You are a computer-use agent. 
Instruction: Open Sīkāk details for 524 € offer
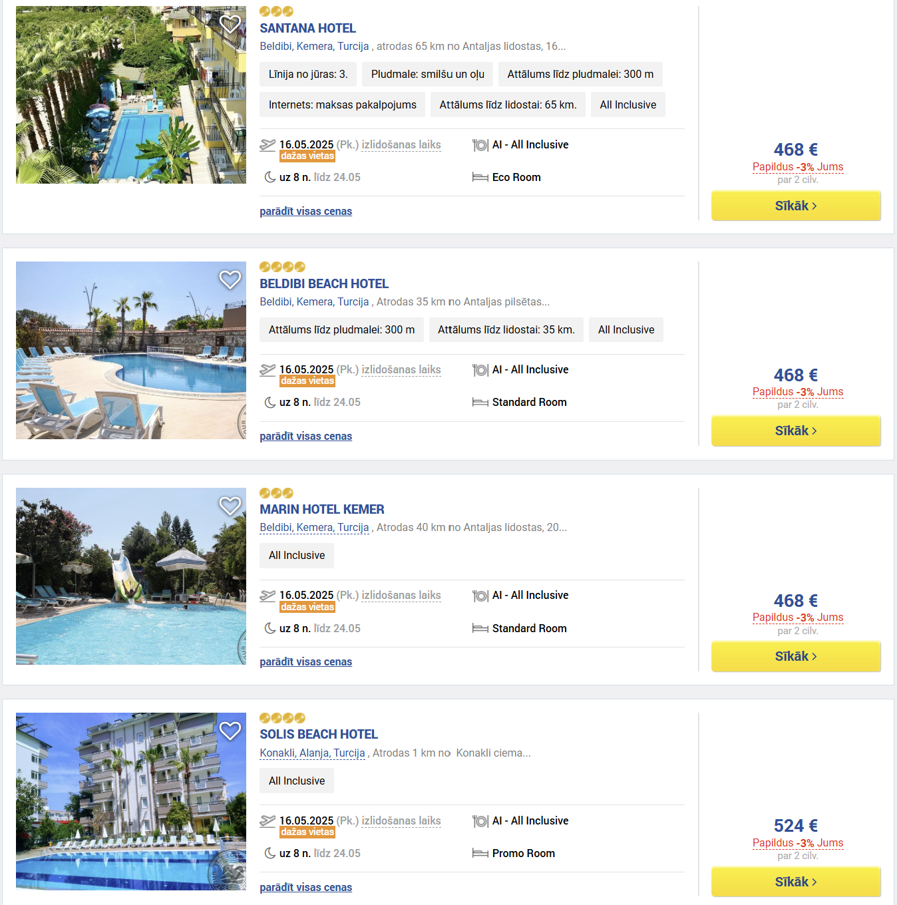point(796,882)
